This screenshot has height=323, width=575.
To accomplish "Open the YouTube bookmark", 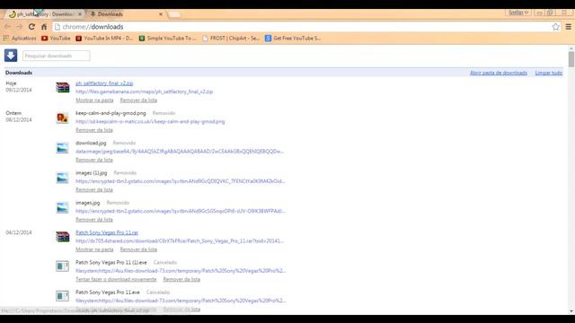I will point(56,38).
